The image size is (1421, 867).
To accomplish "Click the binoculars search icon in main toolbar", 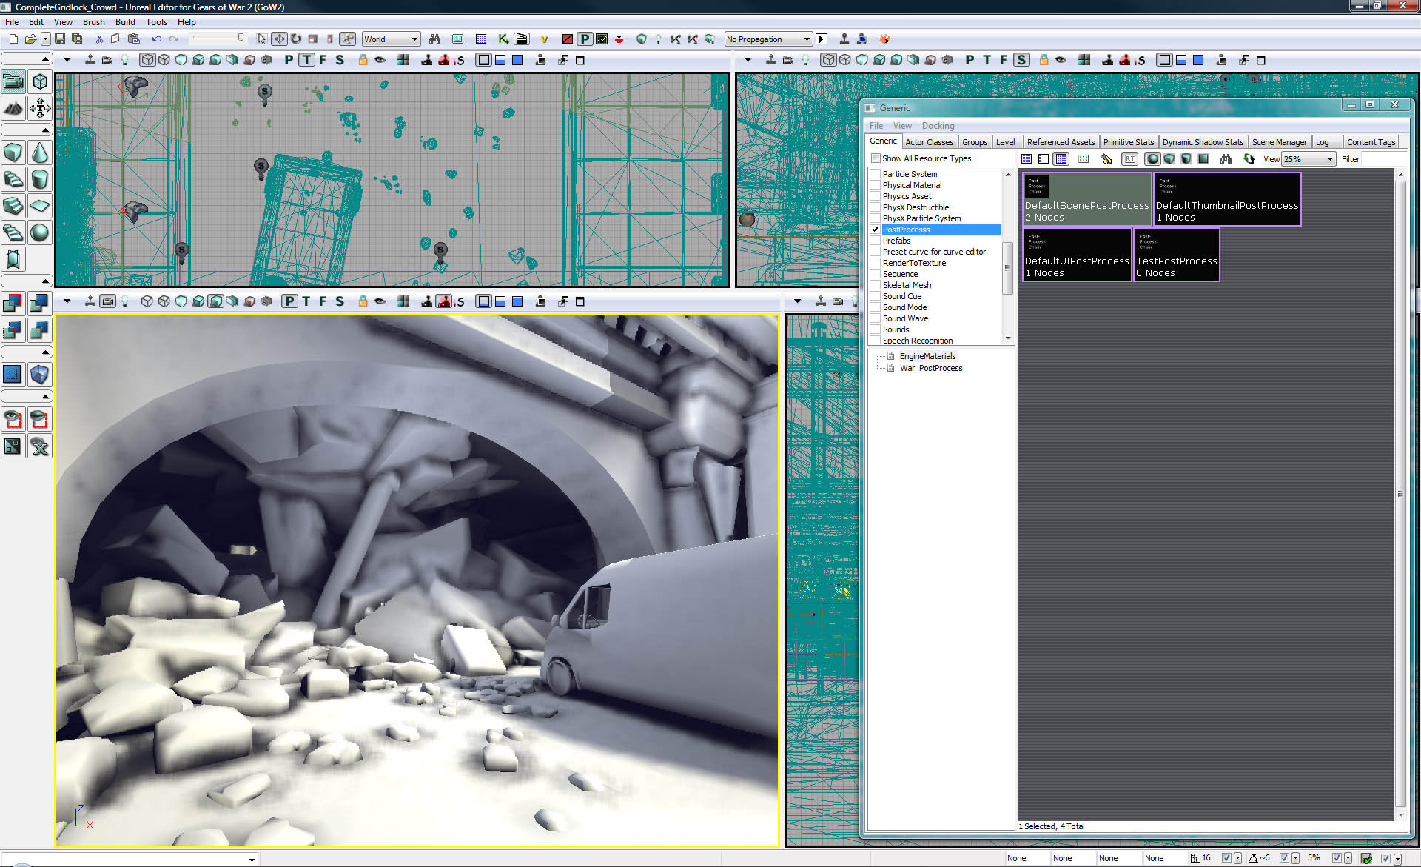I will pos(434,39).
